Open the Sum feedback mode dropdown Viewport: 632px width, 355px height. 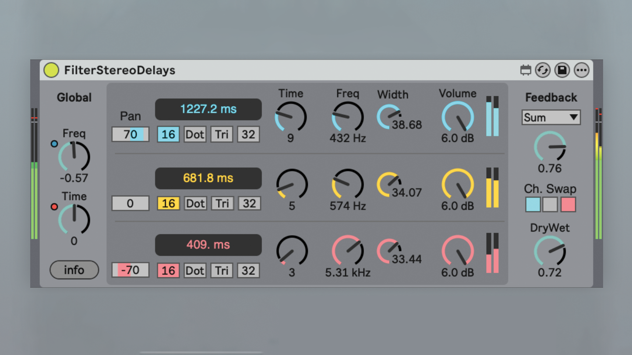[x=551, y=117]
